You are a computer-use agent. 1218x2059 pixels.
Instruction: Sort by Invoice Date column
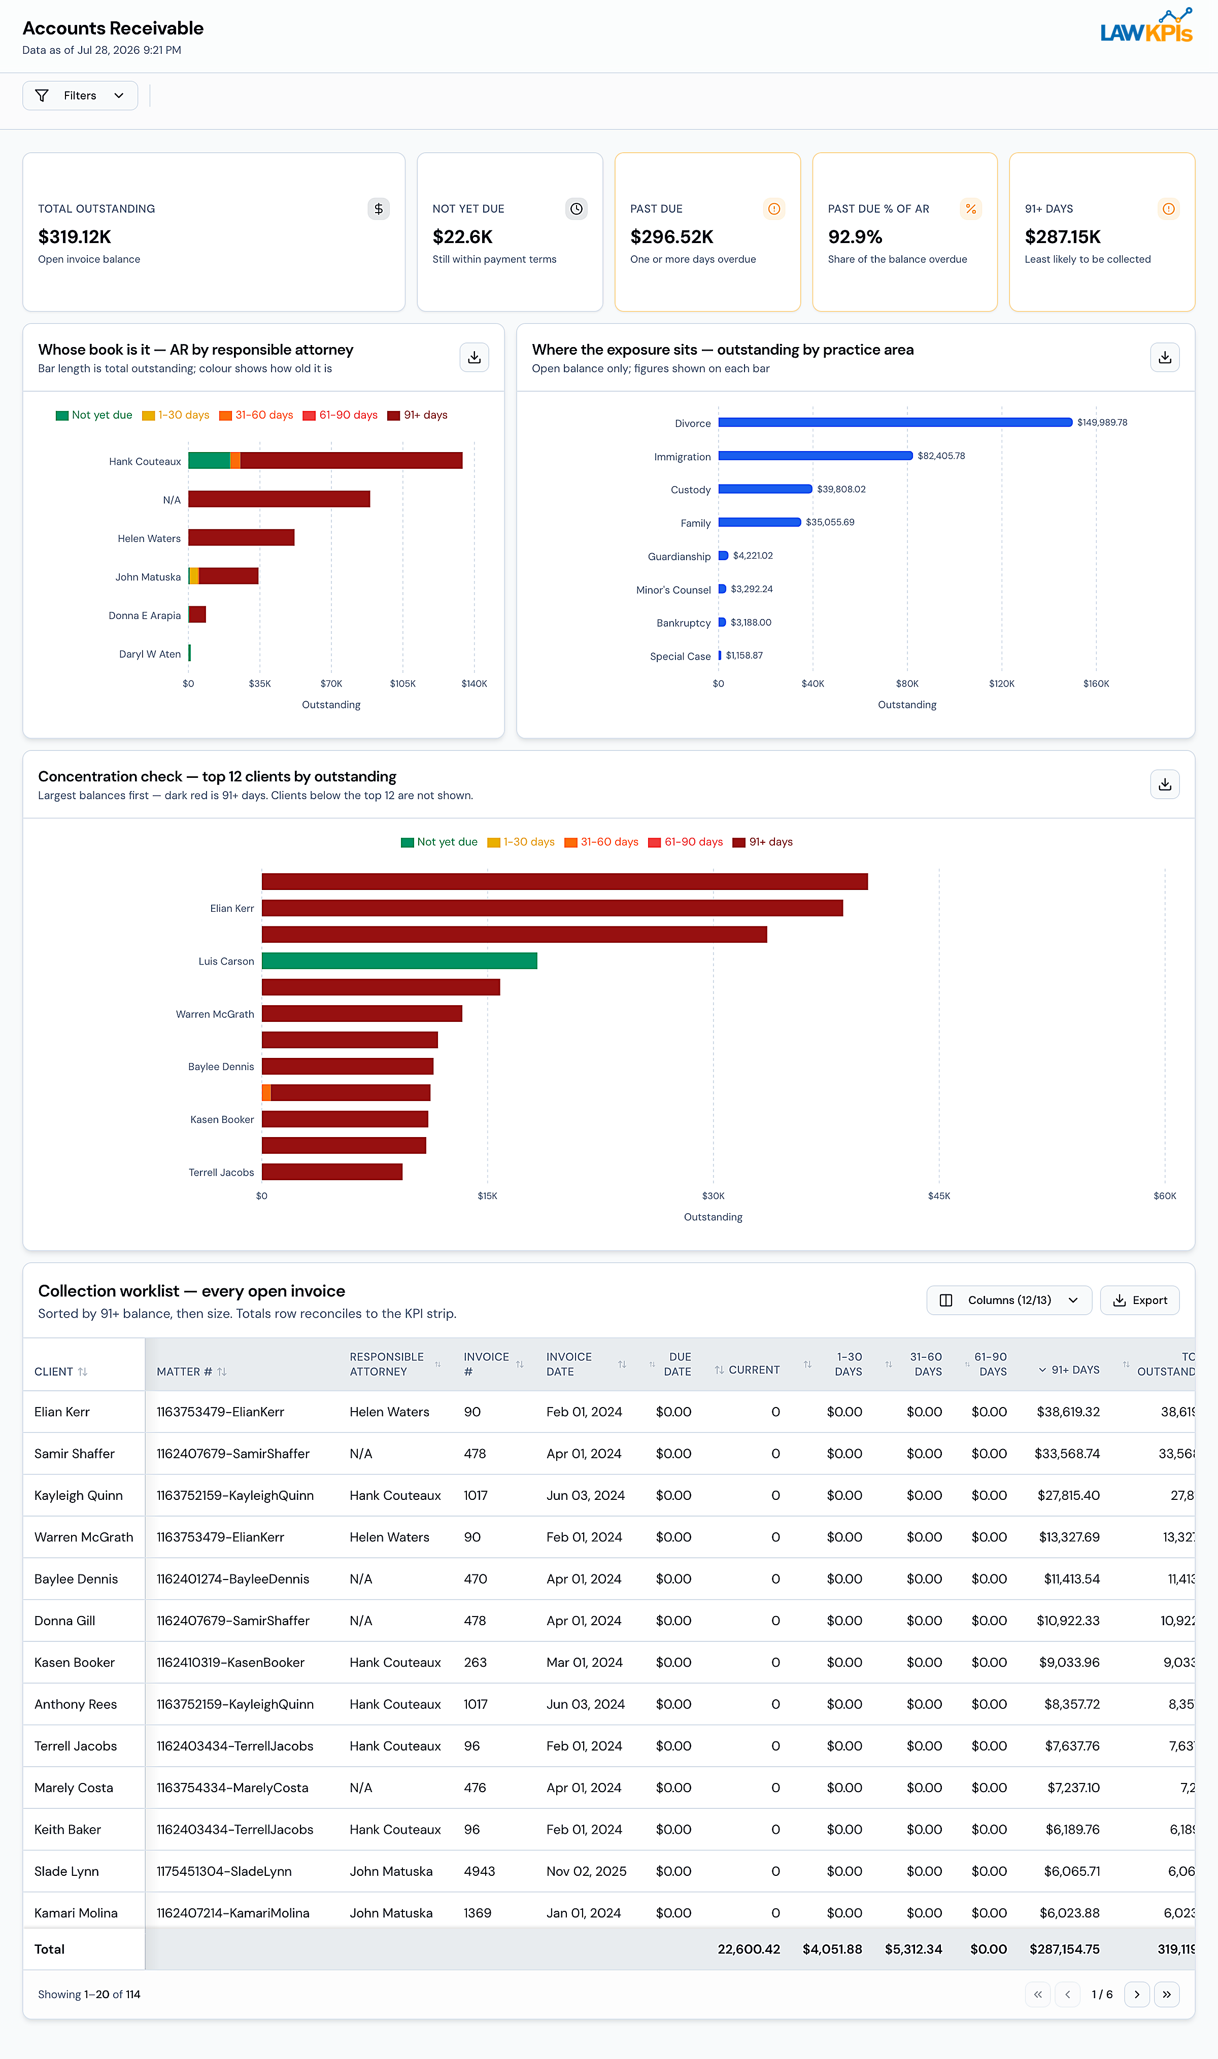coord(586,1364)
